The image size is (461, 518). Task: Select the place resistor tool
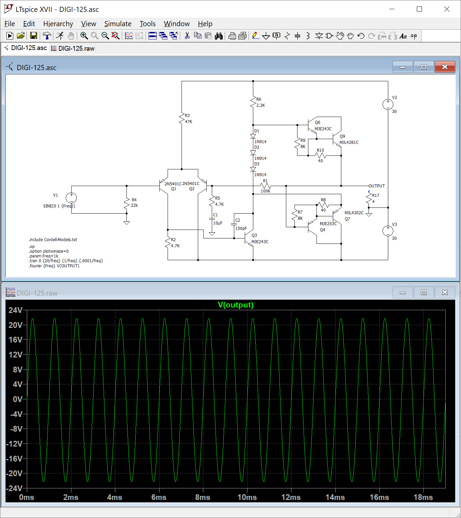(x=287, y=36)
